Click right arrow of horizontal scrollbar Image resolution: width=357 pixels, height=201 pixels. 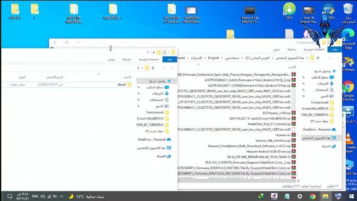pos(298,181)
